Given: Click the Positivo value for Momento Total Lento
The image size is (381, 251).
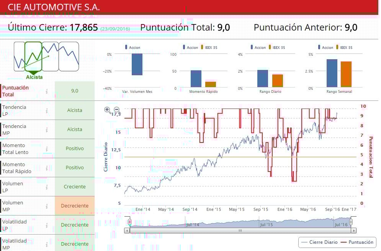Looking at the screenshot, I should coord(75,148).
